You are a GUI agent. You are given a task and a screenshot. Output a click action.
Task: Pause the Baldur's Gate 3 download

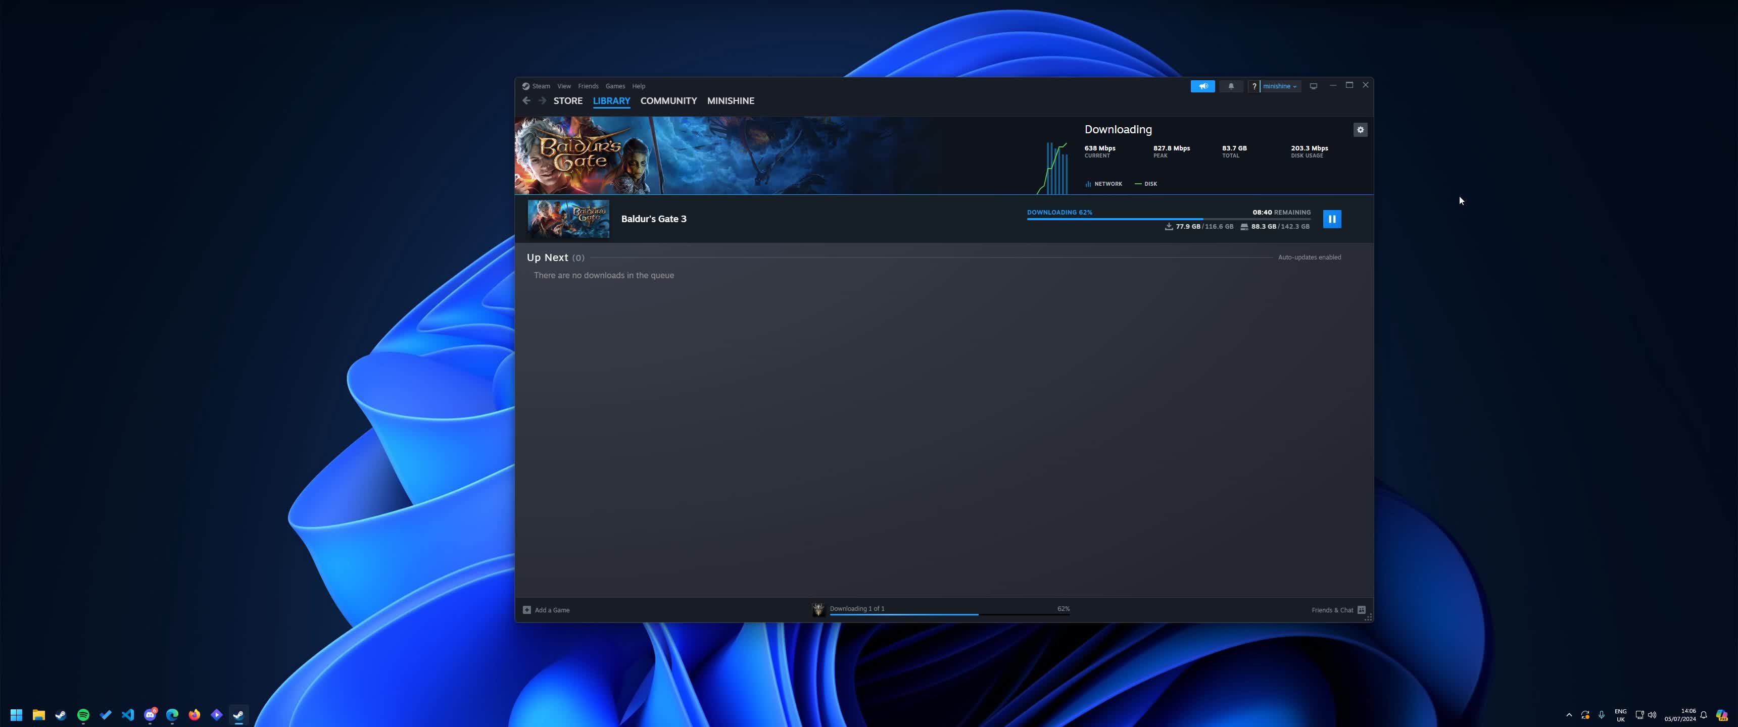coord(1332,219)
